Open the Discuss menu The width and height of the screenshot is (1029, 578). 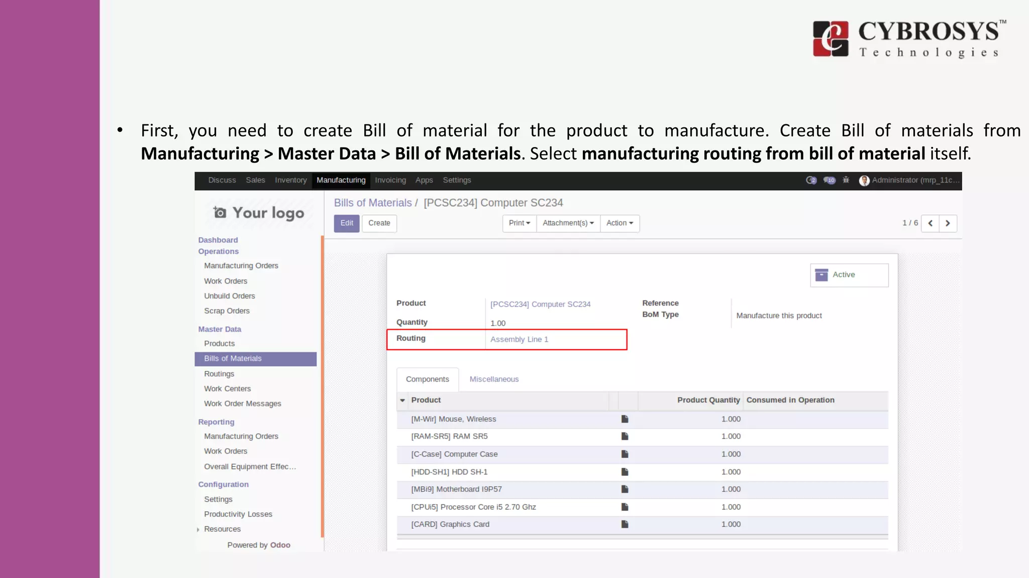point(222,180)
